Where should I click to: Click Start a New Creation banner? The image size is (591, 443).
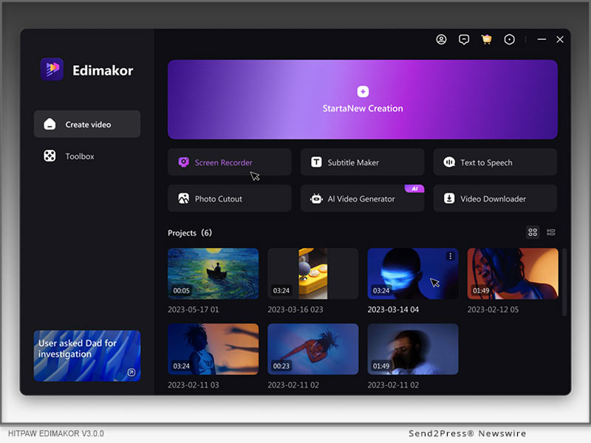[362, 100]
